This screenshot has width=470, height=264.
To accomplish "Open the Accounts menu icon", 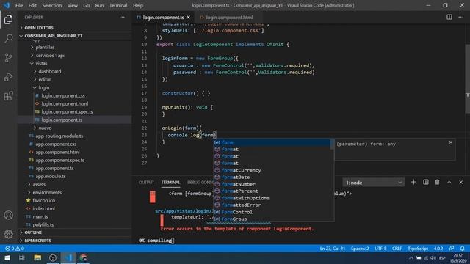I will [8, 215].
